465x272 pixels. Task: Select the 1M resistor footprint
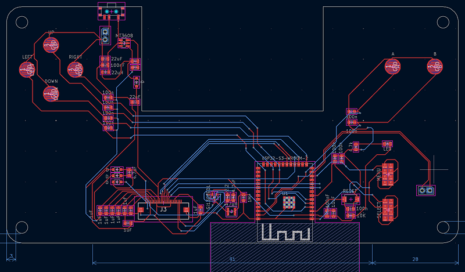click(x=243, y=197)
